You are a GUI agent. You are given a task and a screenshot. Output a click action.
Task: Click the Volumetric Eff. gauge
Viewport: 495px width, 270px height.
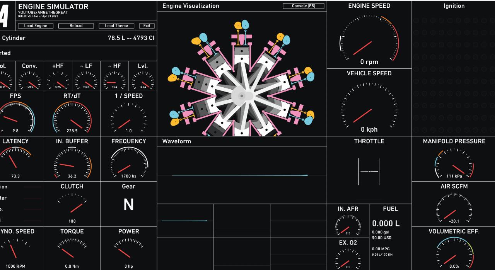[454, 253]
